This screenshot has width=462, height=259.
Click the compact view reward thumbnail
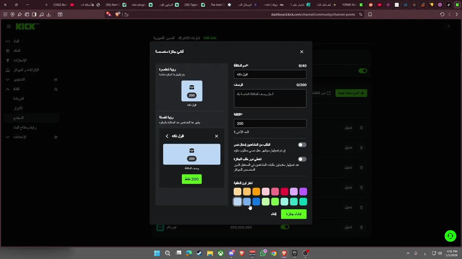tap(192, 91)
